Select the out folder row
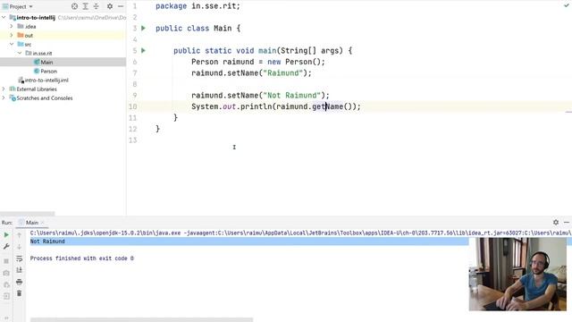 [63, 36]
